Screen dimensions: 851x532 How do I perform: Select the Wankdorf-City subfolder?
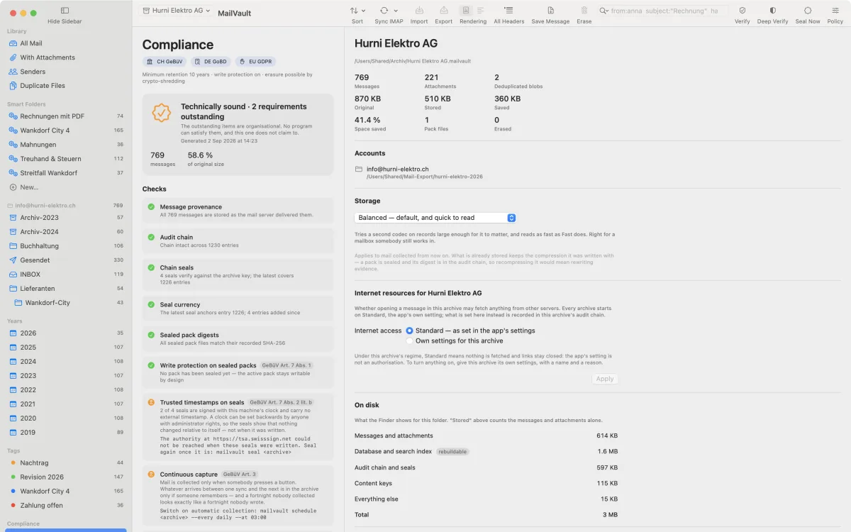click(47, 303)
